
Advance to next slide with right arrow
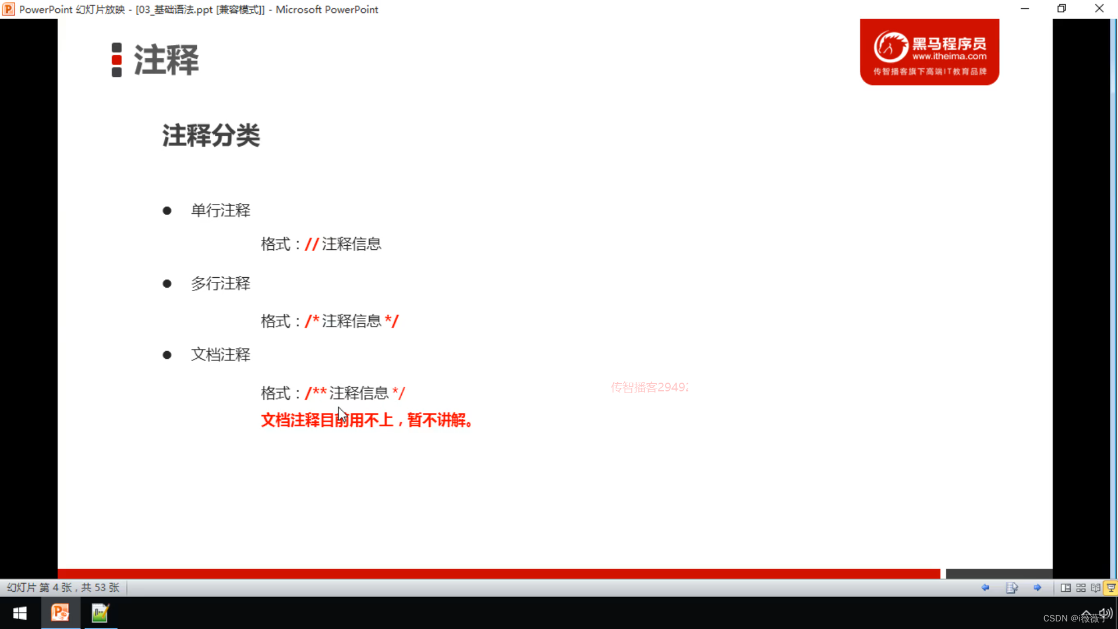click(1037, 588)
